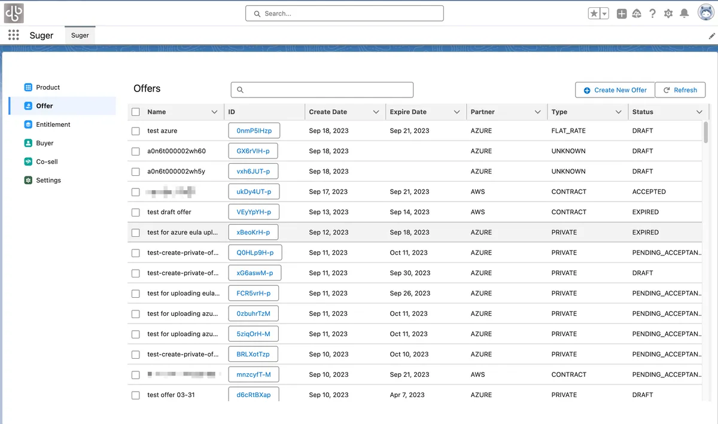Viewport: 718px width, 424px height.
Task: Open the favorites list dropdown arrow
Action: click(x=604, y=14)
